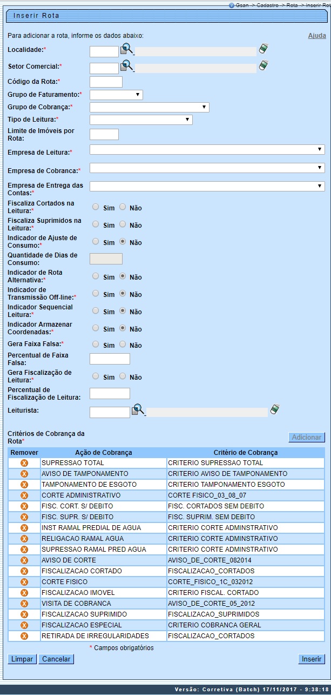
Task: Remove the SUPRESSAO TOTAL row
Action: click(24, 463)
